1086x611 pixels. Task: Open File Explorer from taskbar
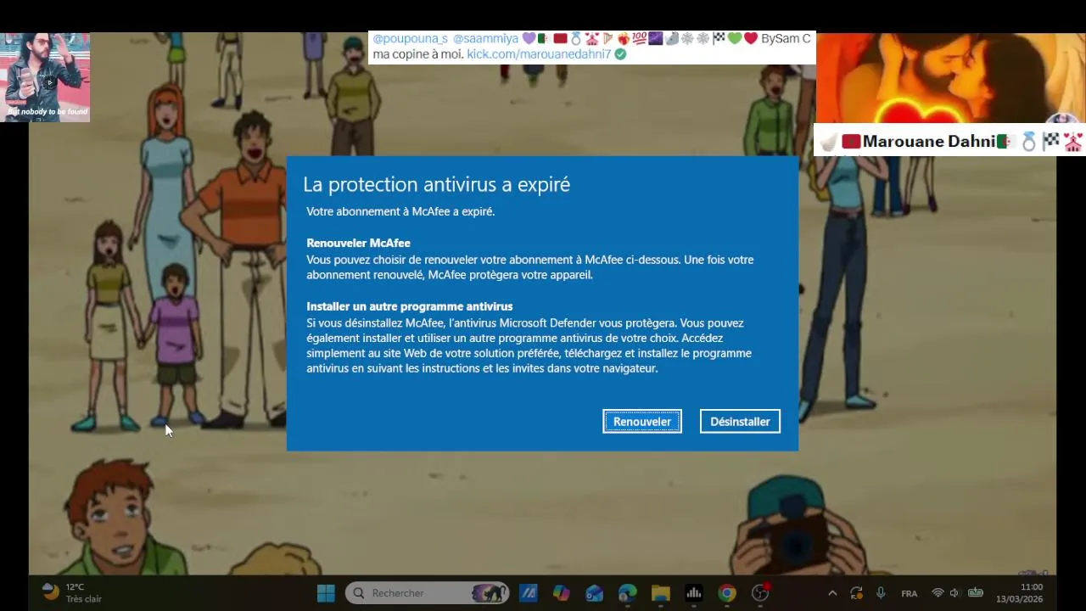(x=660, y=593)
